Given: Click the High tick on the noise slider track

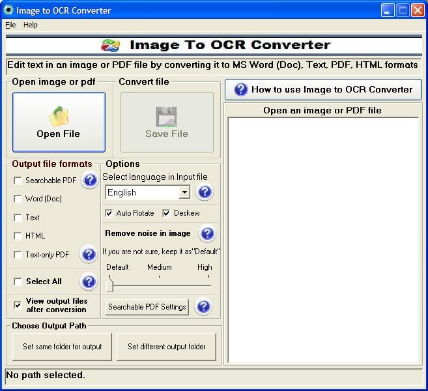Looking at the screenshot, I should point(209,277).
